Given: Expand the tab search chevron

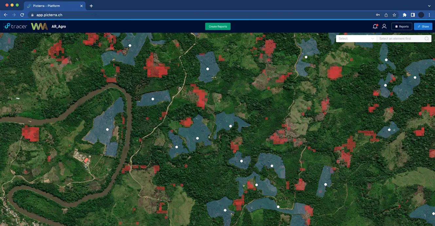Looking at the screenshot, I should 429,6.
